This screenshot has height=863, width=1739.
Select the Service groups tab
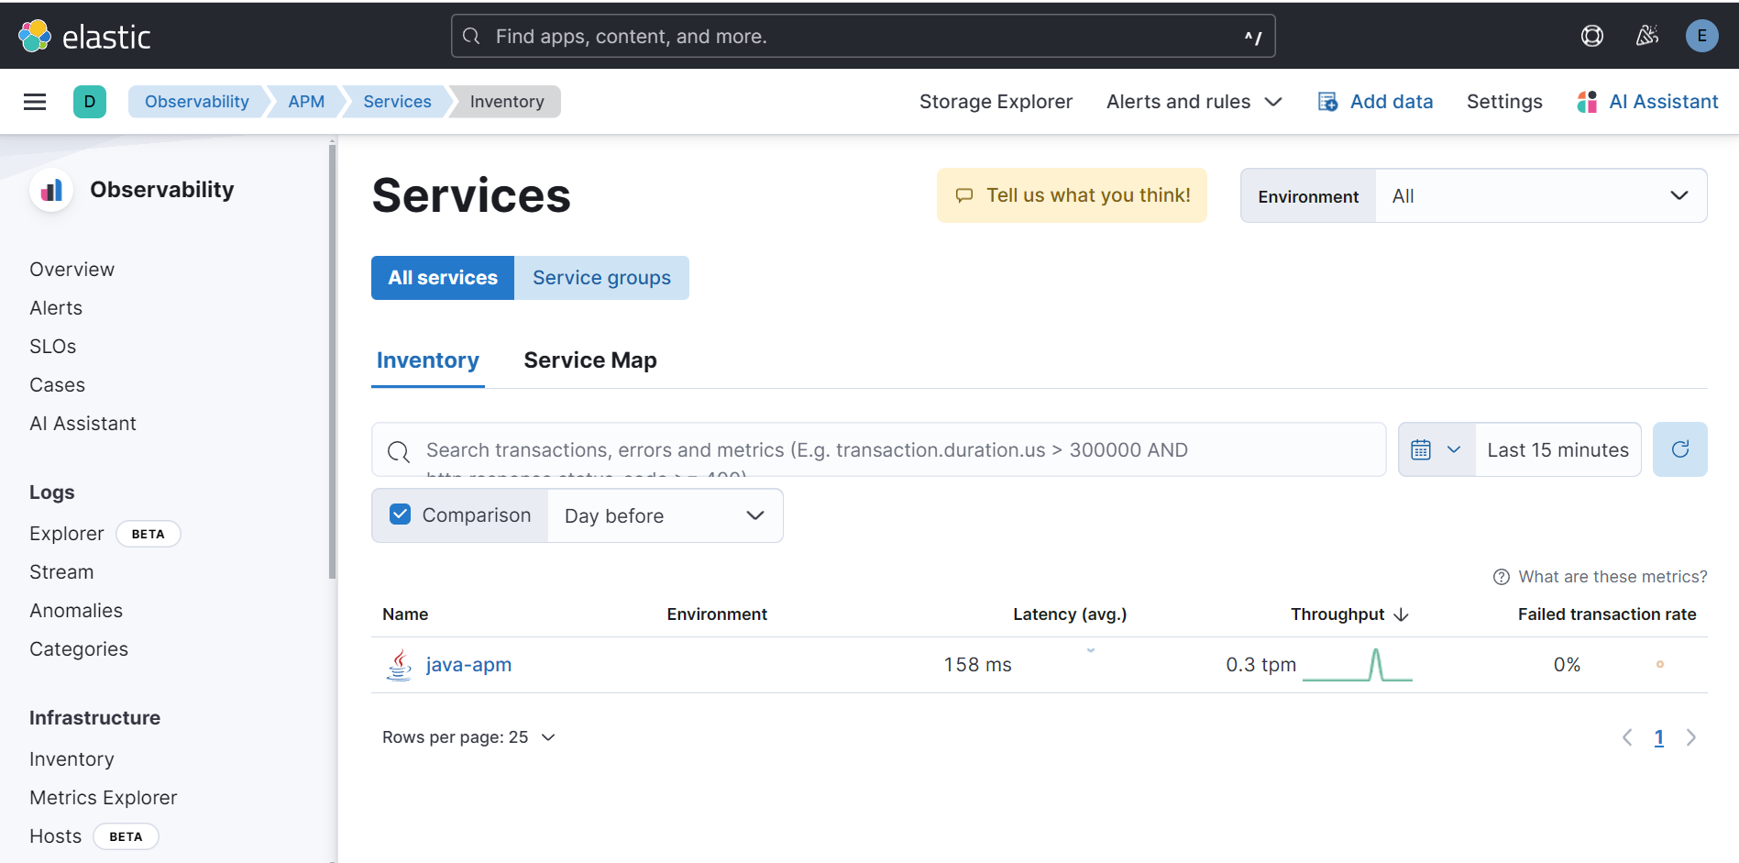(x=601, y=278)
